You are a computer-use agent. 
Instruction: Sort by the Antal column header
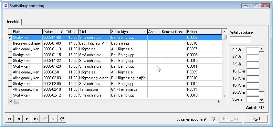coord(154,32)
